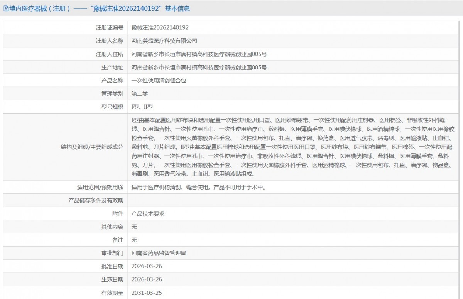Click the 结构及组成/主要组成成分 row label

(x=92, y=147)
